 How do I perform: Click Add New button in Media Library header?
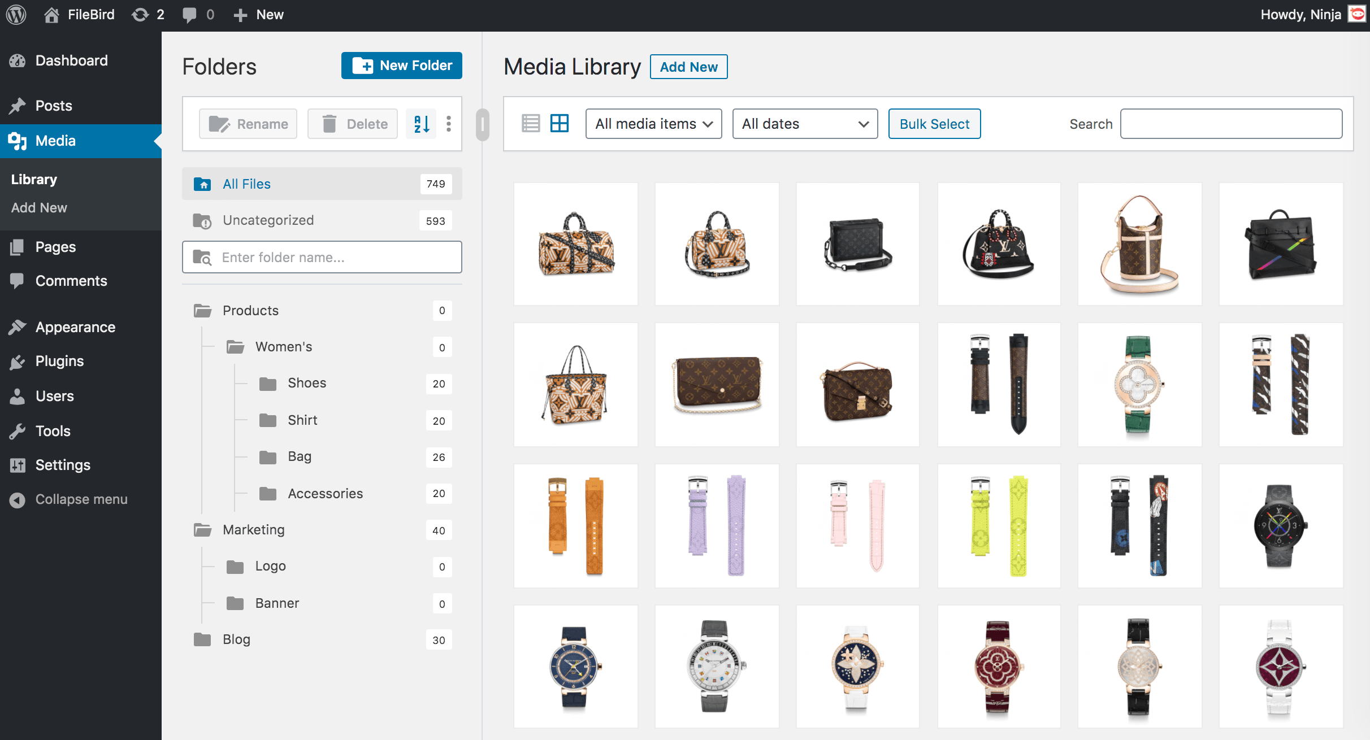point(688,67)
